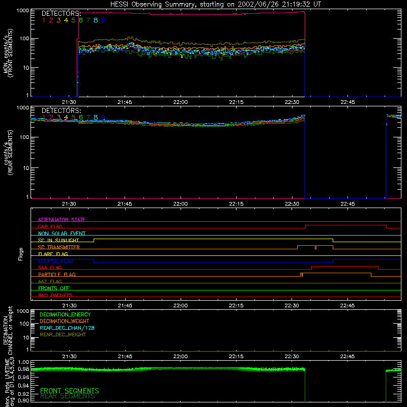Click the FRONT SEGMENTS livetime legend label

(70, 391)
